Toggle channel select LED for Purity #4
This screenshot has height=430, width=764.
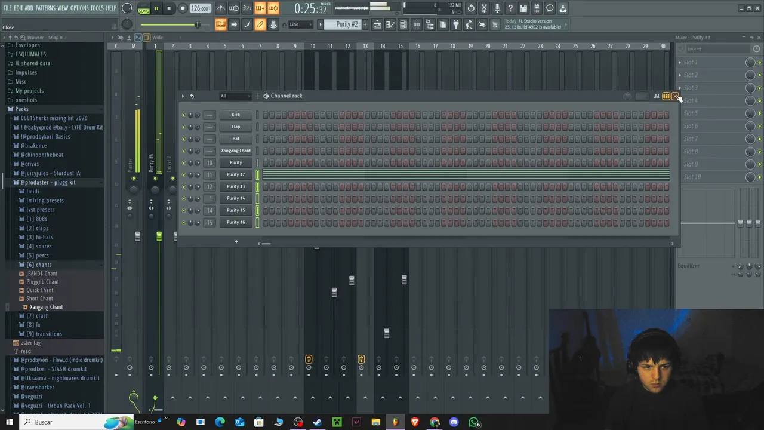click(x=258, y=198)
